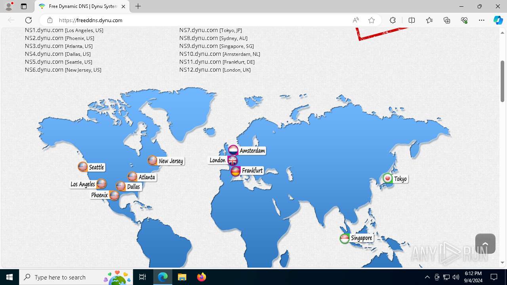Open Windows Start menu
The width and height of the screenshot is (507, 285).
click(x=10, y=277)
